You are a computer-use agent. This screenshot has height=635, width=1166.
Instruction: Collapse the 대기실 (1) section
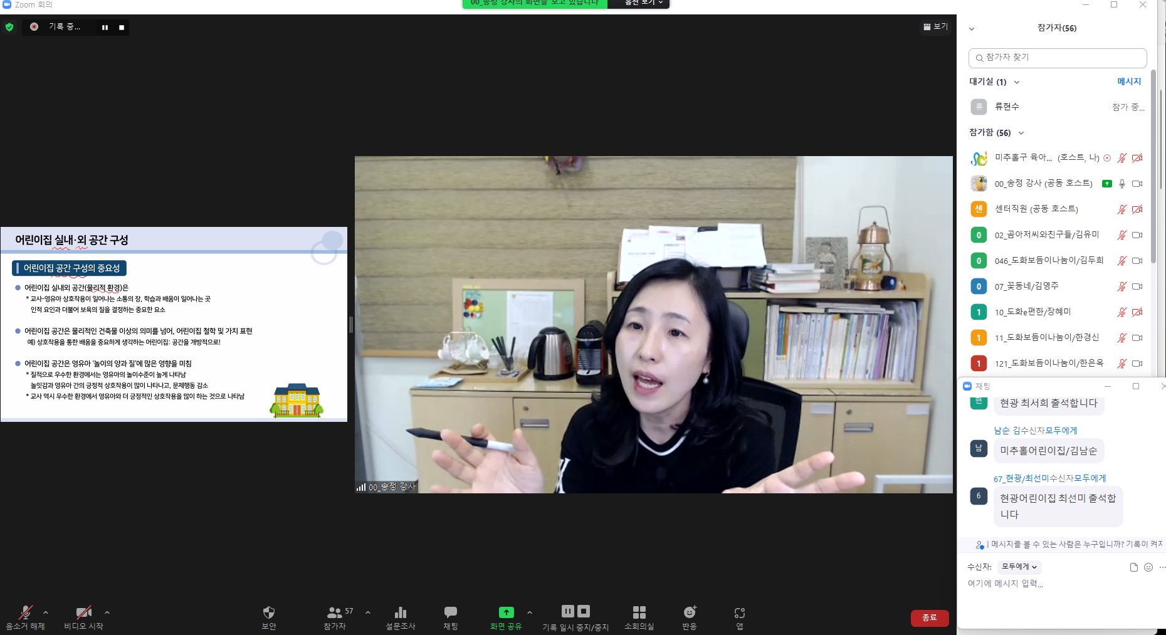(x=1017, y=82)
